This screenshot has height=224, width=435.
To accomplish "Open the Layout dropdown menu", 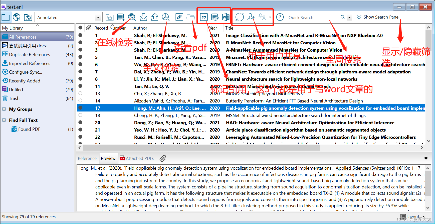I will click(412, 217).
